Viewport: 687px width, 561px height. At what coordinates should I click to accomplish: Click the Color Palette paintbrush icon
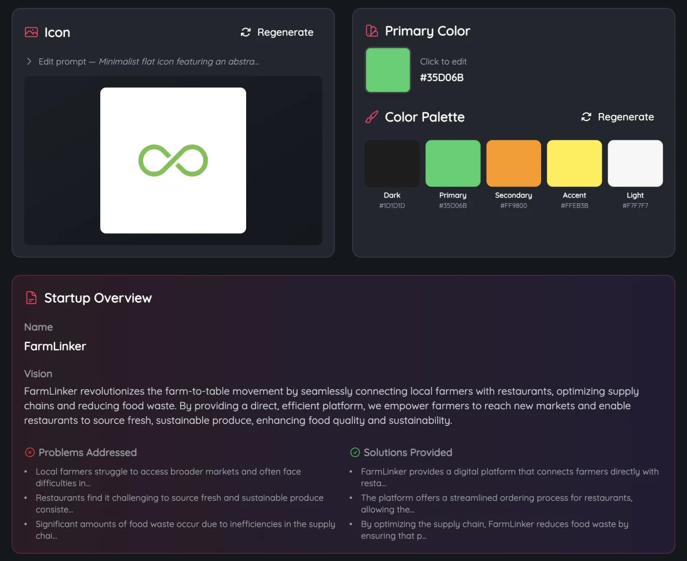(372, 117)
